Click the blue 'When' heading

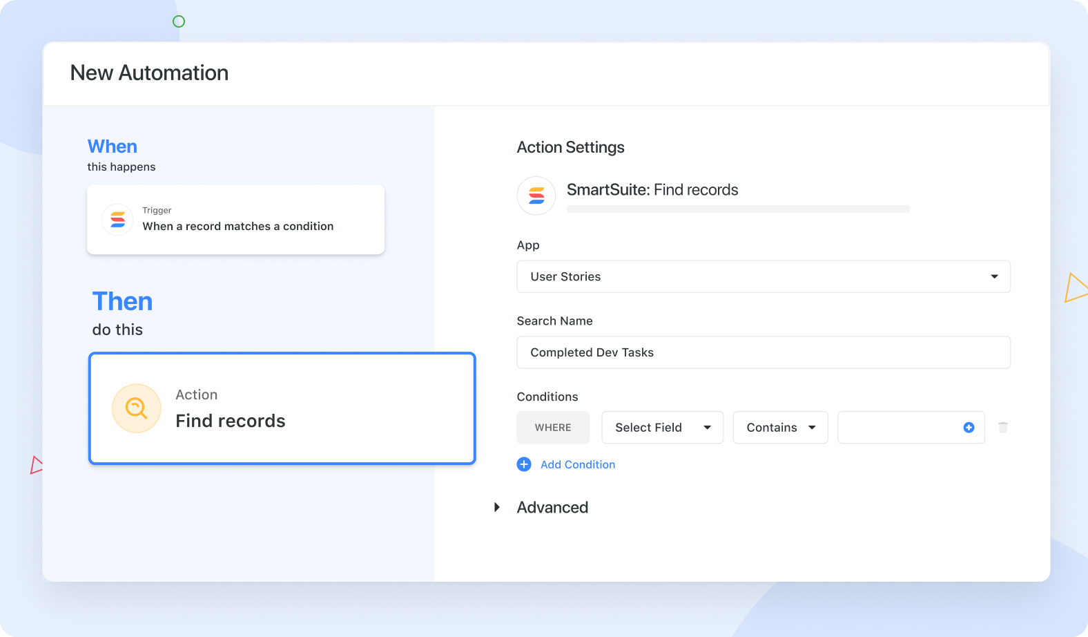point(113,146)
